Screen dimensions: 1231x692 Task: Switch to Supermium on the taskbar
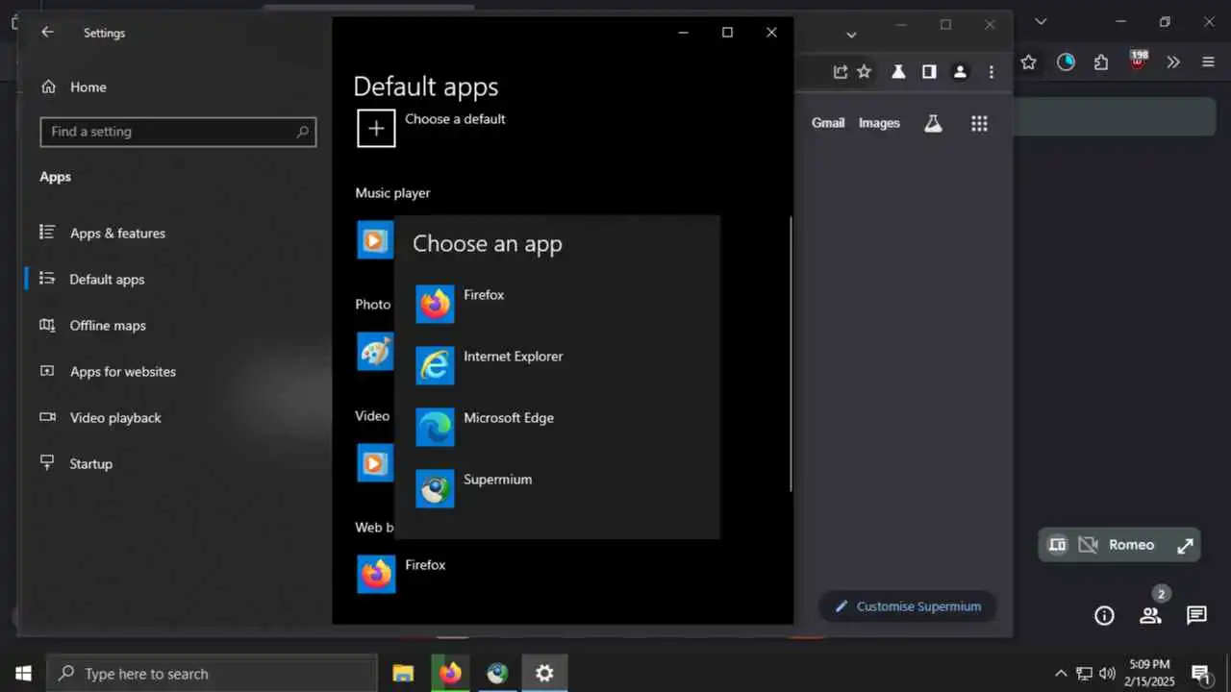[497, 674]
